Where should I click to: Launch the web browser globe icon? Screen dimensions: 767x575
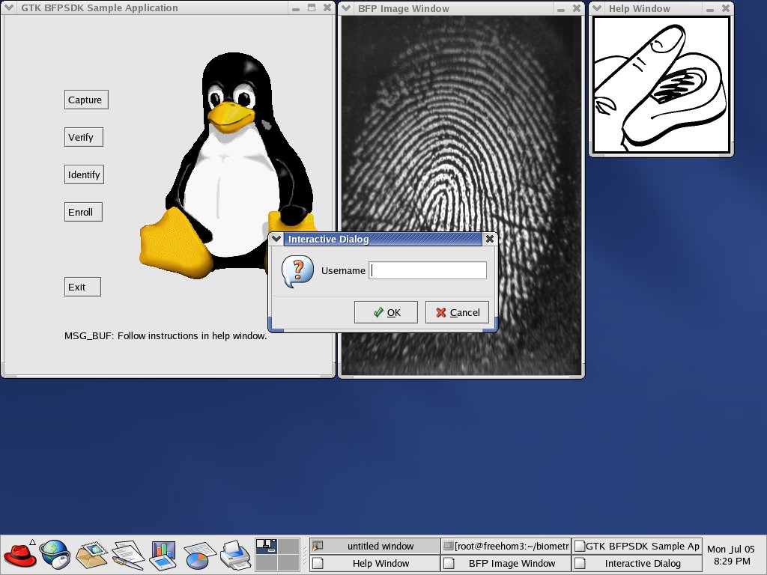(54, 555)
